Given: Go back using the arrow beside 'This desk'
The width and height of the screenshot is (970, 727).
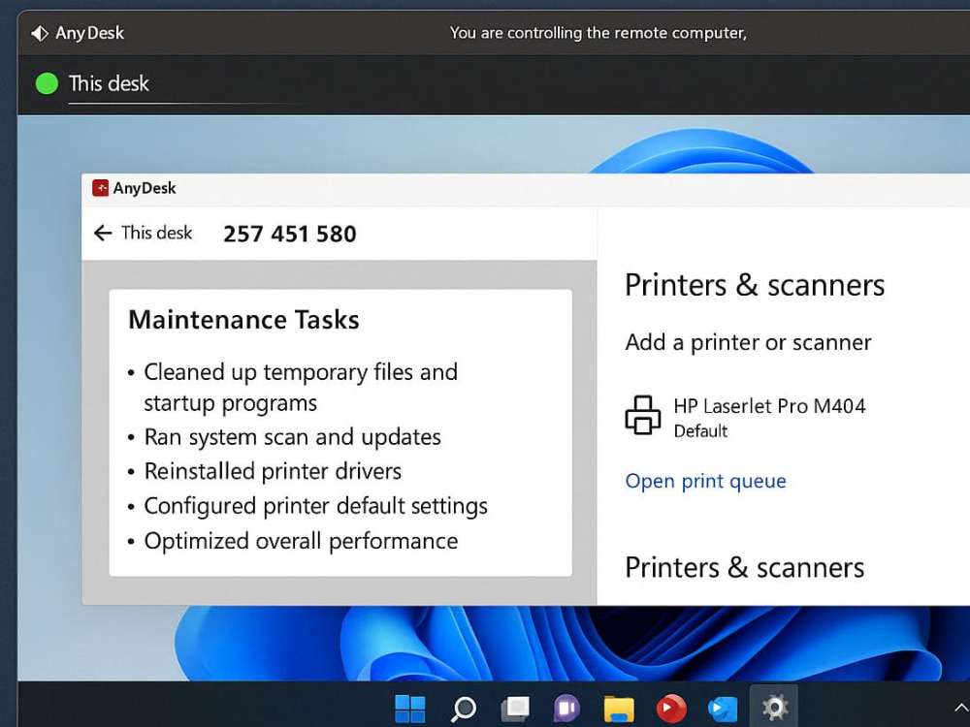Looking at the screenshot, I should tap(103, 233).
